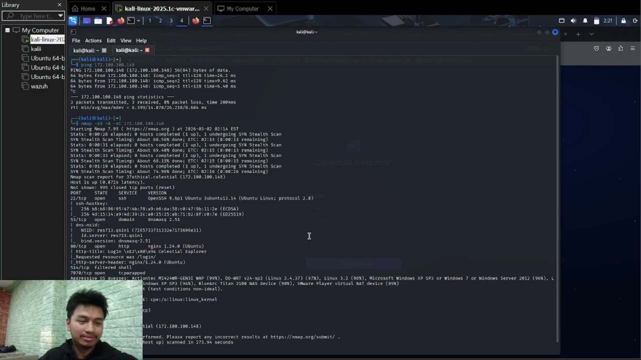Select Firefox window in the taskbar

click(196, 20)
